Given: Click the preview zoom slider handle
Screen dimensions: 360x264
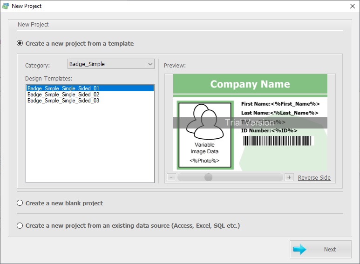Looking at the screenshot, I should (x=209, y=177).
